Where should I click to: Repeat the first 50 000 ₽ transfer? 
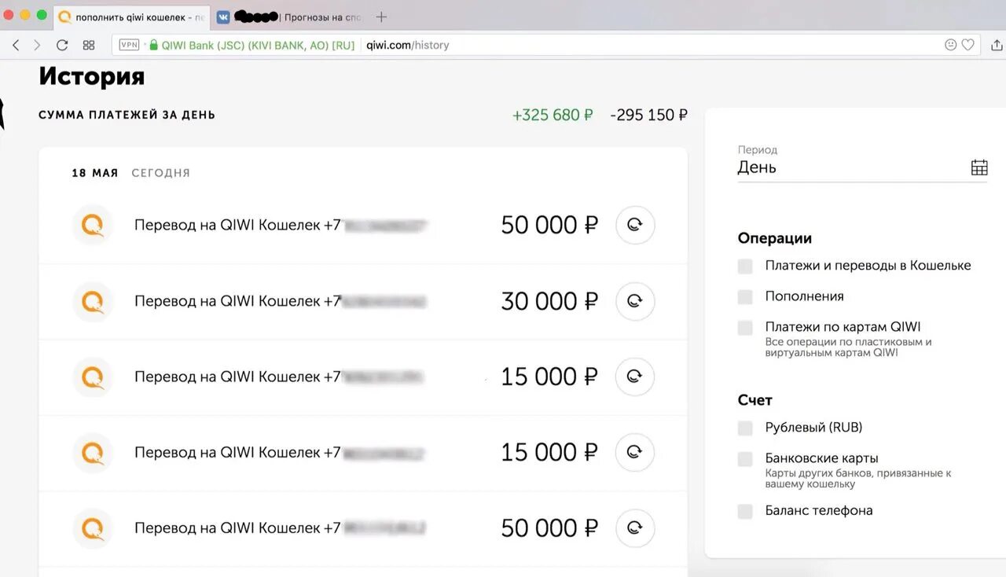tap(635, 225)
